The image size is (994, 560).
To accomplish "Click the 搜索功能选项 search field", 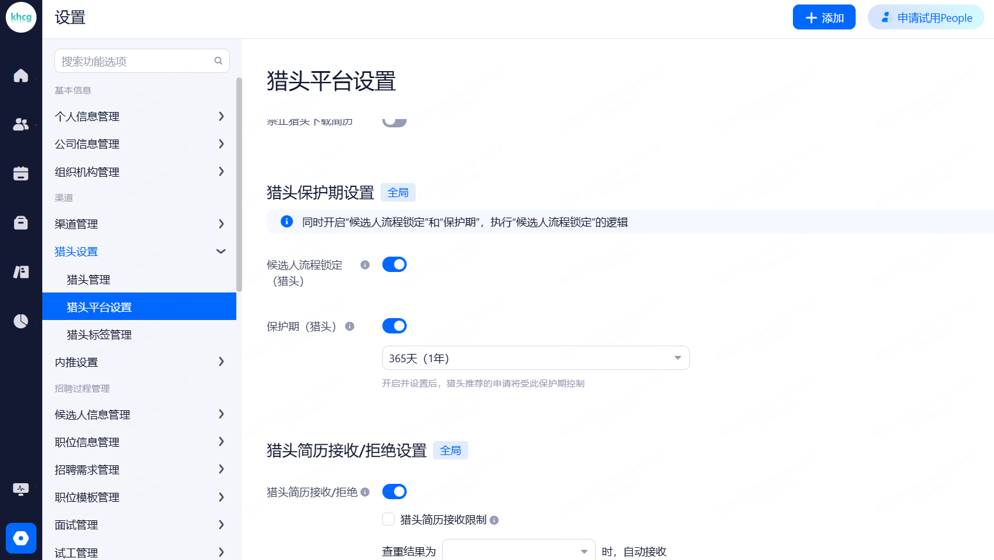I will click(x=136, y=61).
